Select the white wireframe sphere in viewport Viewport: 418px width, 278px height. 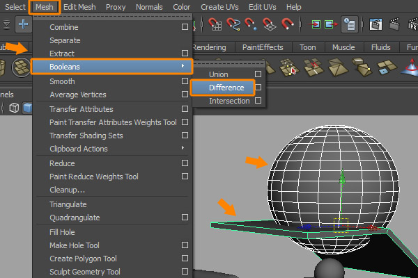click(x=313, y=167)
